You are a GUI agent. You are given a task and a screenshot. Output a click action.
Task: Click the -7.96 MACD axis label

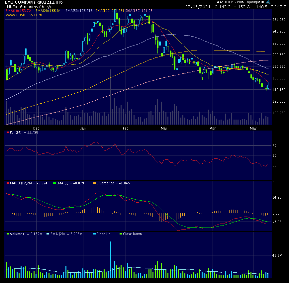(x=277, y=222)
